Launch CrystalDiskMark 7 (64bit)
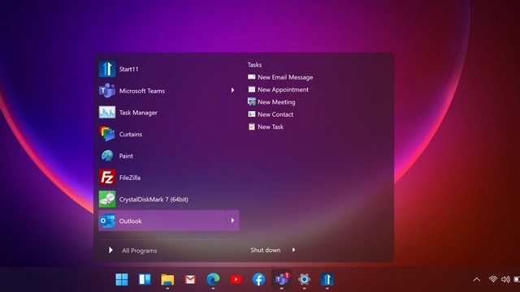 tap(168, 200)
